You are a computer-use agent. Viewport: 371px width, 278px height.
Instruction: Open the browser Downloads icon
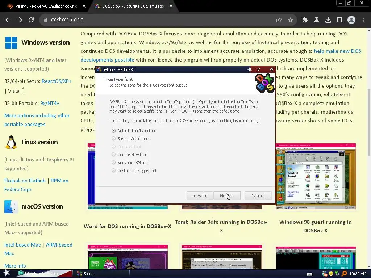click(x=328, y=20)
